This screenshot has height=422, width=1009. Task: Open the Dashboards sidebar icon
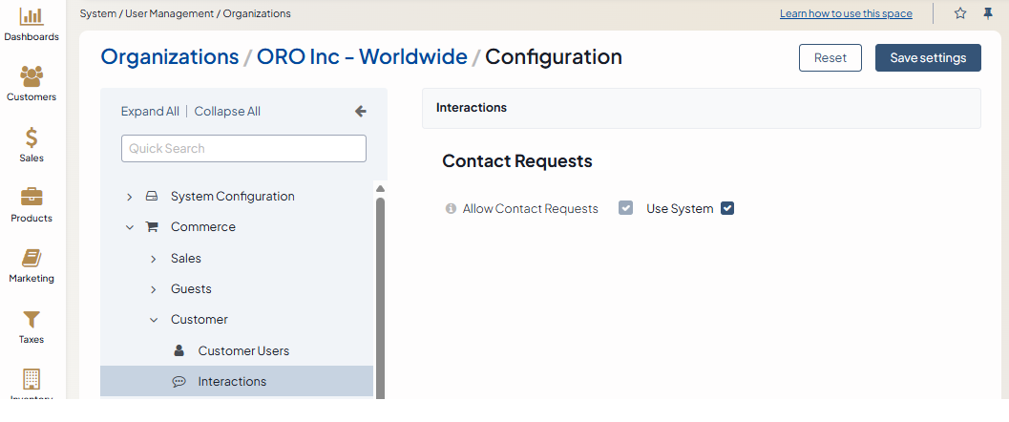click(x=32, y=17)
